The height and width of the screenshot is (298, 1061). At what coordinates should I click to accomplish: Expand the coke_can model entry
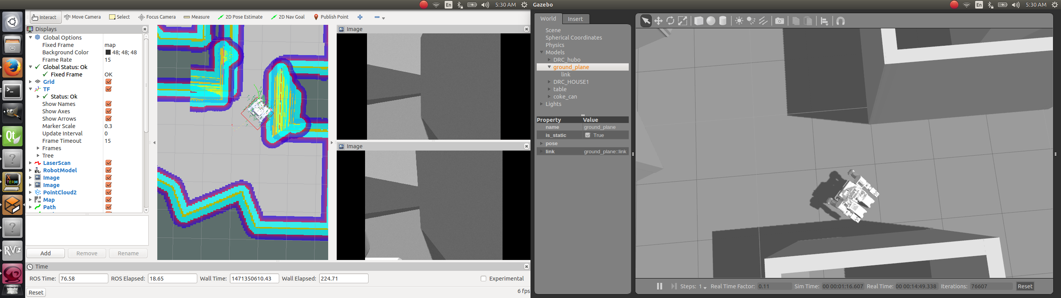tap(549, 97)
